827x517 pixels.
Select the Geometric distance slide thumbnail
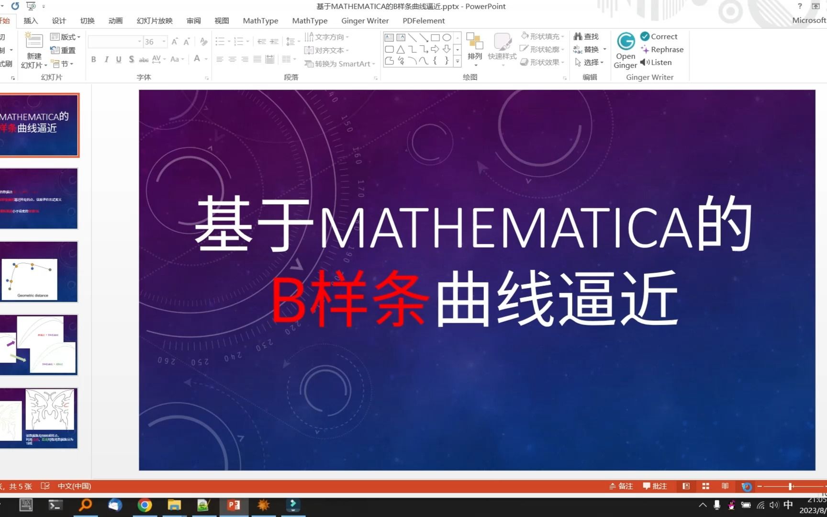(x=39, y=271)
